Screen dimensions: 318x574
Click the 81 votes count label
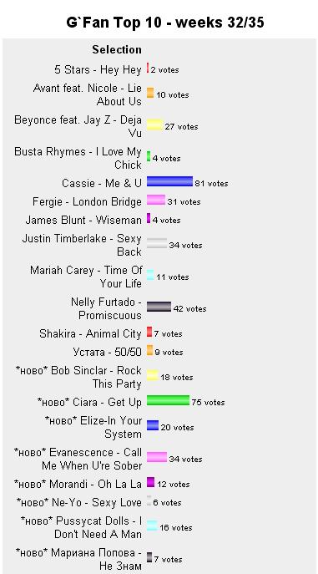pyautogui.click(x=211, y=184)
